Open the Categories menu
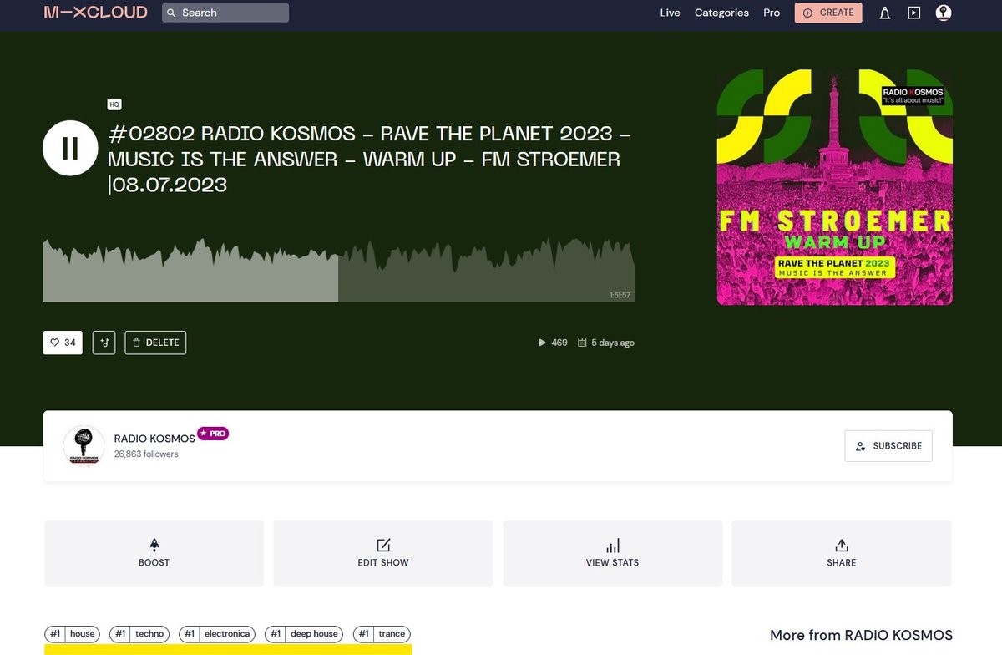This screenshot has height=655, width=1002. (721, 13)
